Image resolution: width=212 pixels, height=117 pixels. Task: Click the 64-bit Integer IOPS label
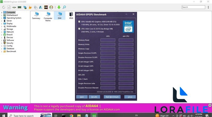pyautogui.click(x=86, y=70)
